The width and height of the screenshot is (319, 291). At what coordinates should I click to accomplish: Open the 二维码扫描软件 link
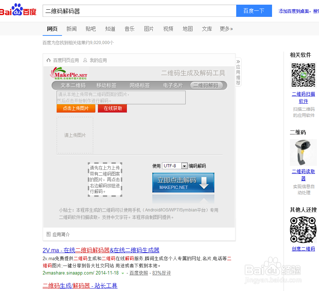(303, 97)
